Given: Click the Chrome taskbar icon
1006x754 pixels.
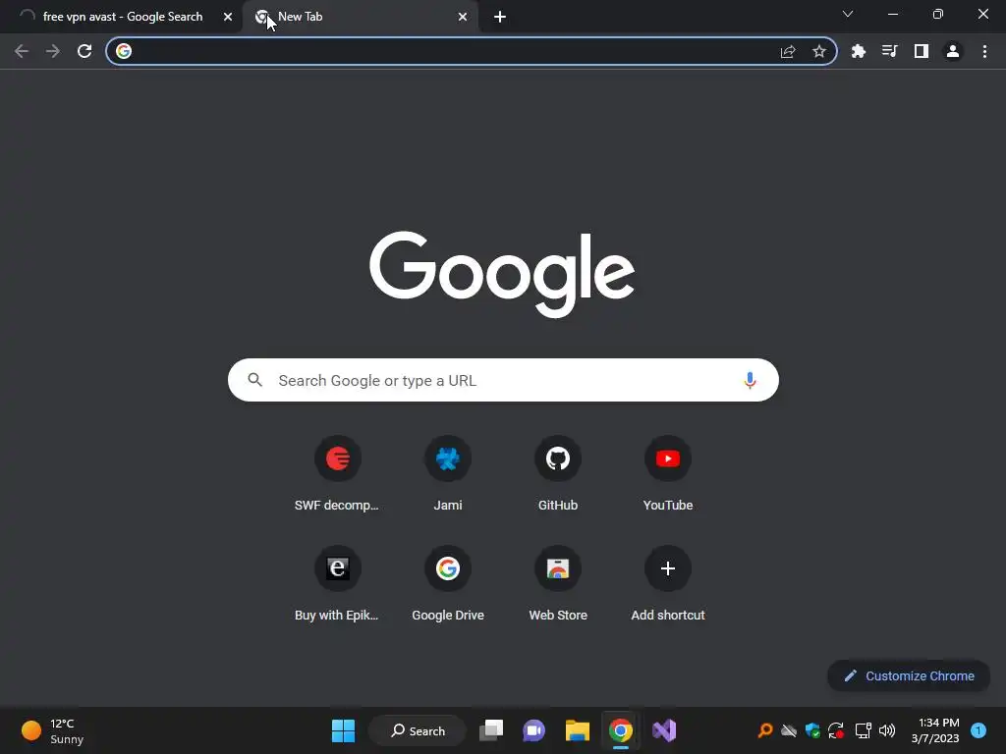Looking at the screenshot, I should [x=621, y=730].
